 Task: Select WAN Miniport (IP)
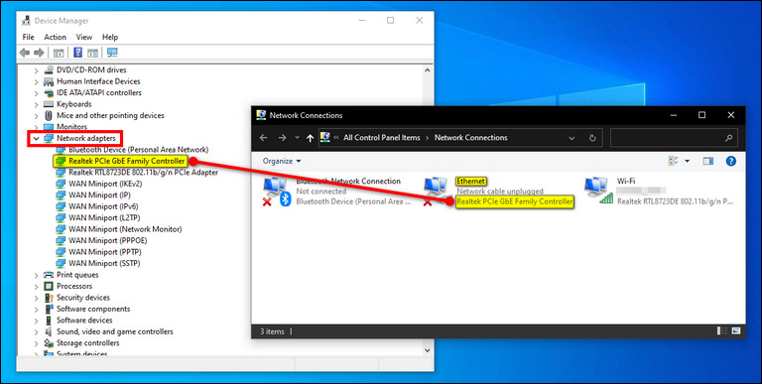coord(99,194)
